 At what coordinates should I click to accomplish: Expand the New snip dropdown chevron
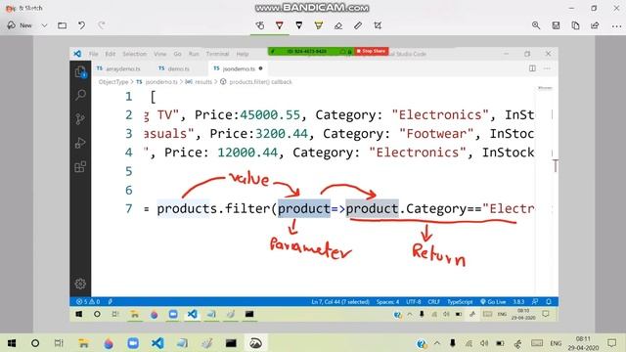tap(44, 25)
